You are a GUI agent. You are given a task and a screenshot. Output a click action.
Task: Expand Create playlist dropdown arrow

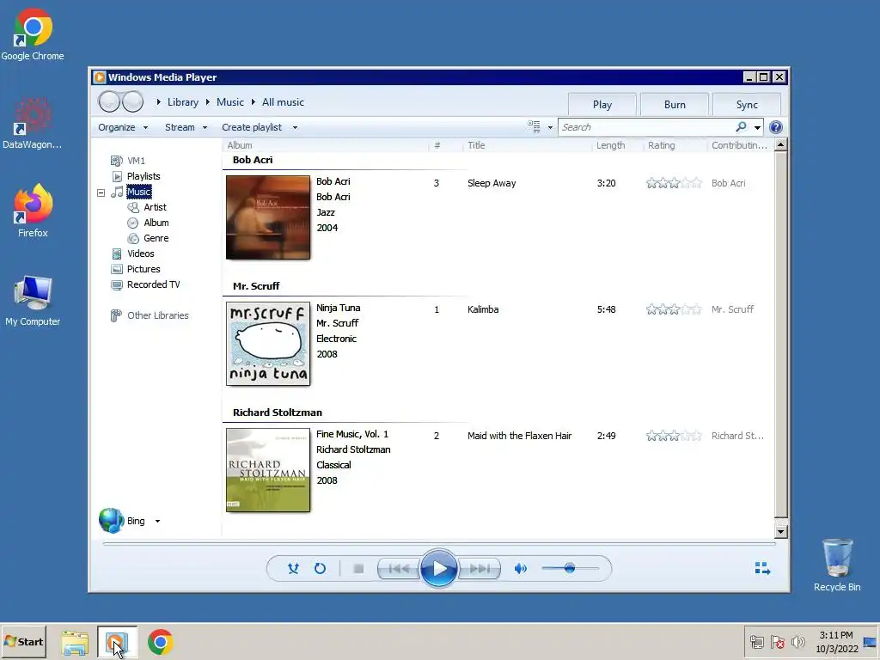pos(295,127)
